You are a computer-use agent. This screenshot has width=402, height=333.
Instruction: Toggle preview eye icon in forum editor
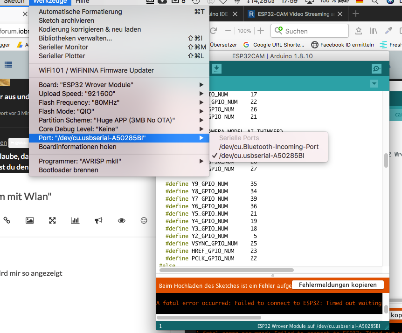point(122,220)
